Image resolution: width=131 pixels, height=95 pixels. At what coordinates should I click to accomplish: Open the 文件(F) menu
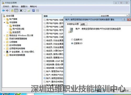coord(6,7)
